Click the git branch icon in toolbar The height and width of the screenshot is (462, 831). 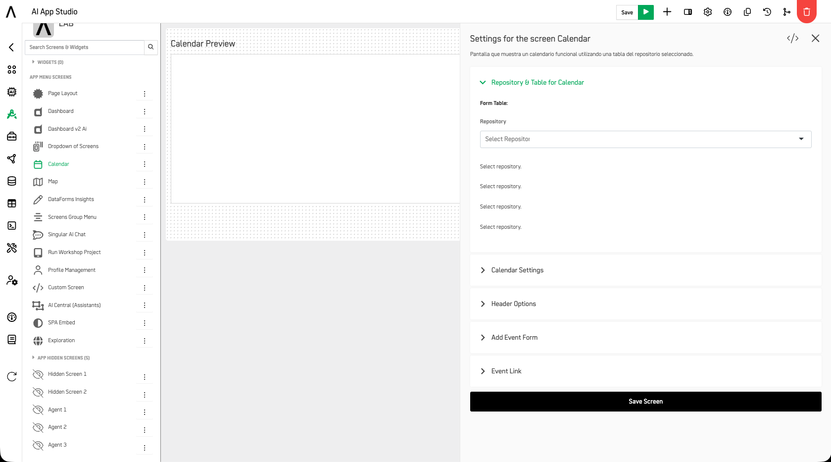[x=787, y=12]
